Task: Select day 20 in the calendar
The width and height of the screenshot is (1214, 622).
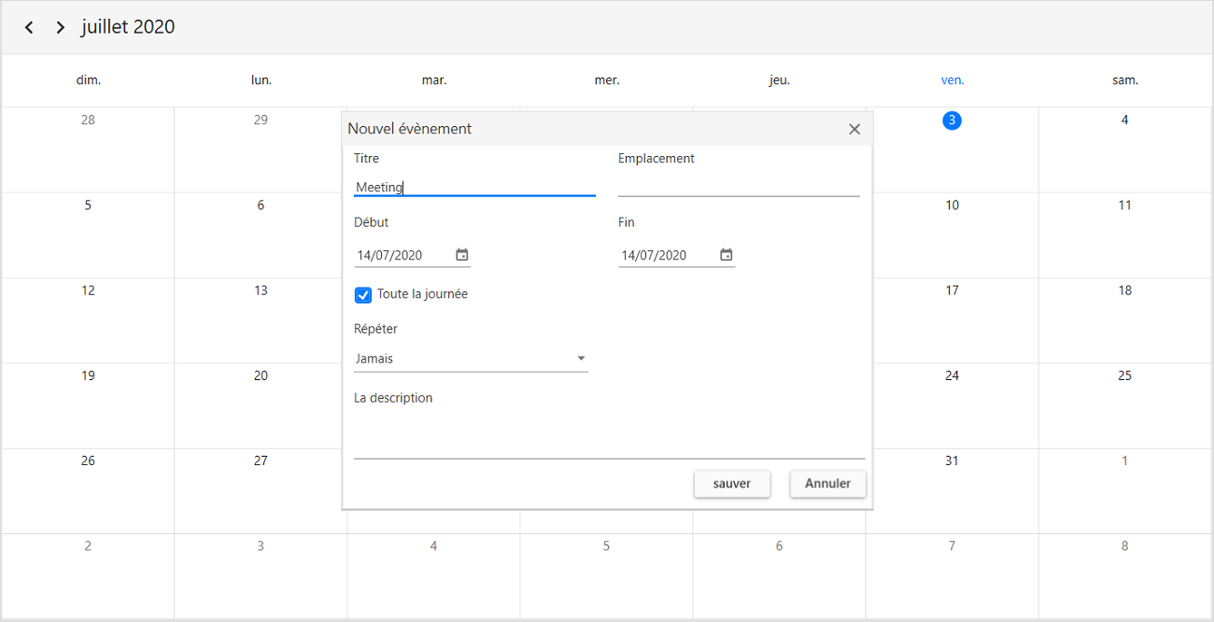Action: [261, 375]
